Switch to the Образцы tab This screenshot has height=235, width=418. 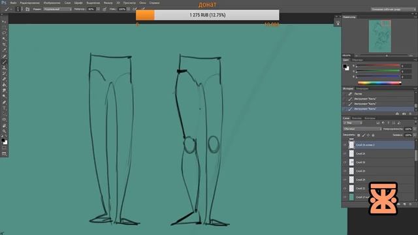(x=357, y=60)
